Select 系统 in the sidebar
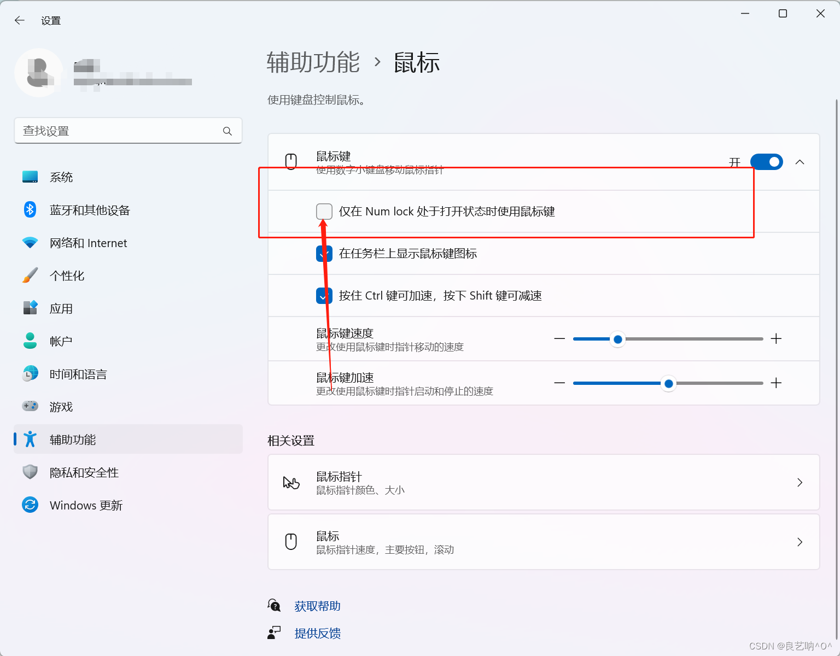The width and height of the screenshot is (840, 656). coord(128,177)
